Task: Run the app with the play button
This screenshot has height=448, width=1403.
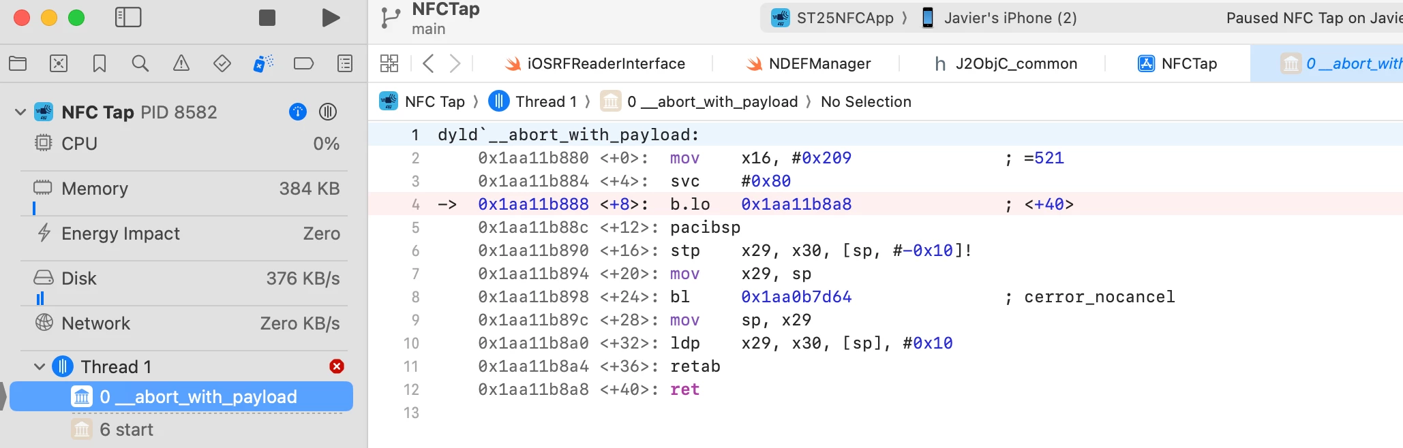Action: (331, 18)
